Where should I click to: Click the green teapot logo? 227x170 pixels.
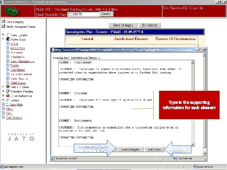(x=11, y=11)
